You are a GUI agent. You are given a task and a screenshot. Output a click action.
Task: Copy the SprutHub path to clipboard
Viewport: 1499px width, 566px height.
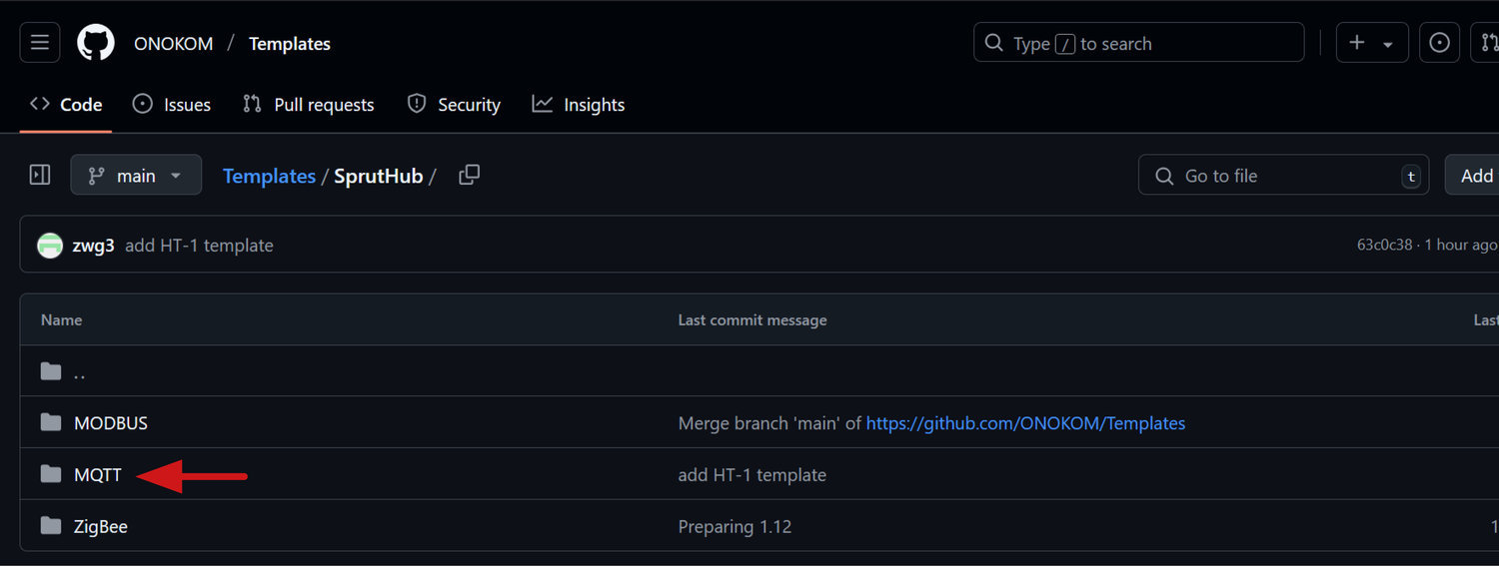pyautogui.click(x=469, y=176)
